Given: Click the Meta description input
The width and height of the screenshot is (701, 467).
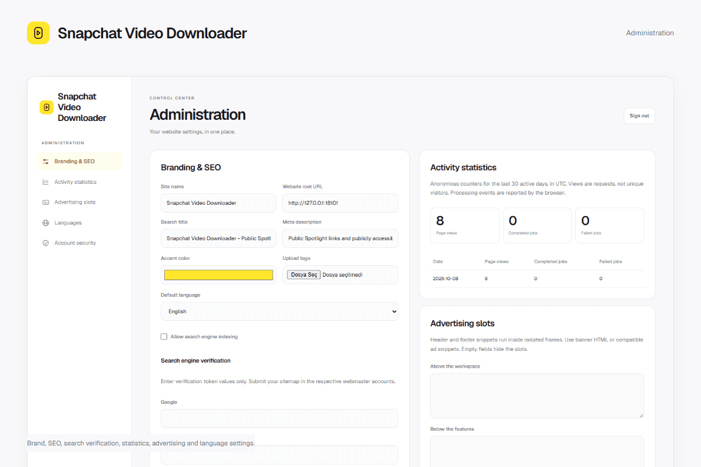Looking at the screenshot, I should [x=340, y=238].
